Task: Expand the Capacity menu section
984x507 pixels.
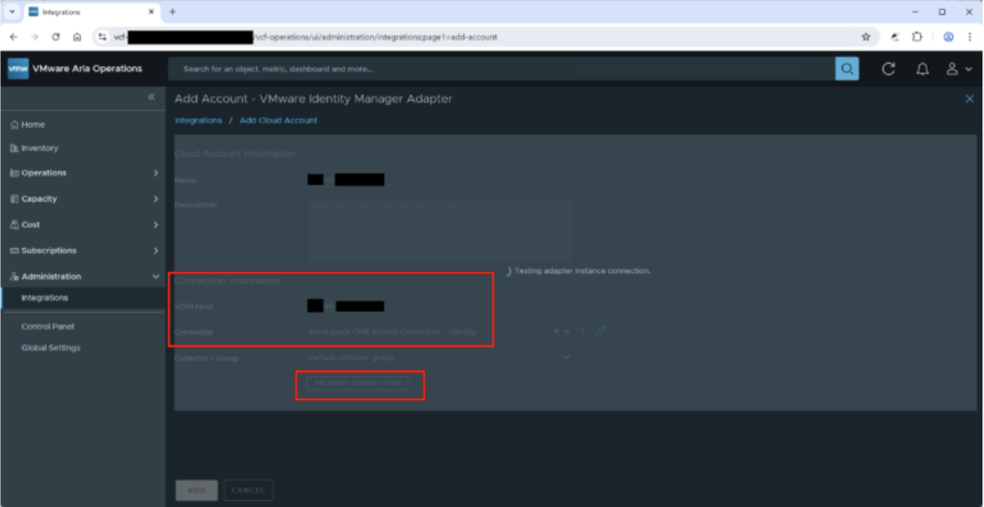Action: 155,199
